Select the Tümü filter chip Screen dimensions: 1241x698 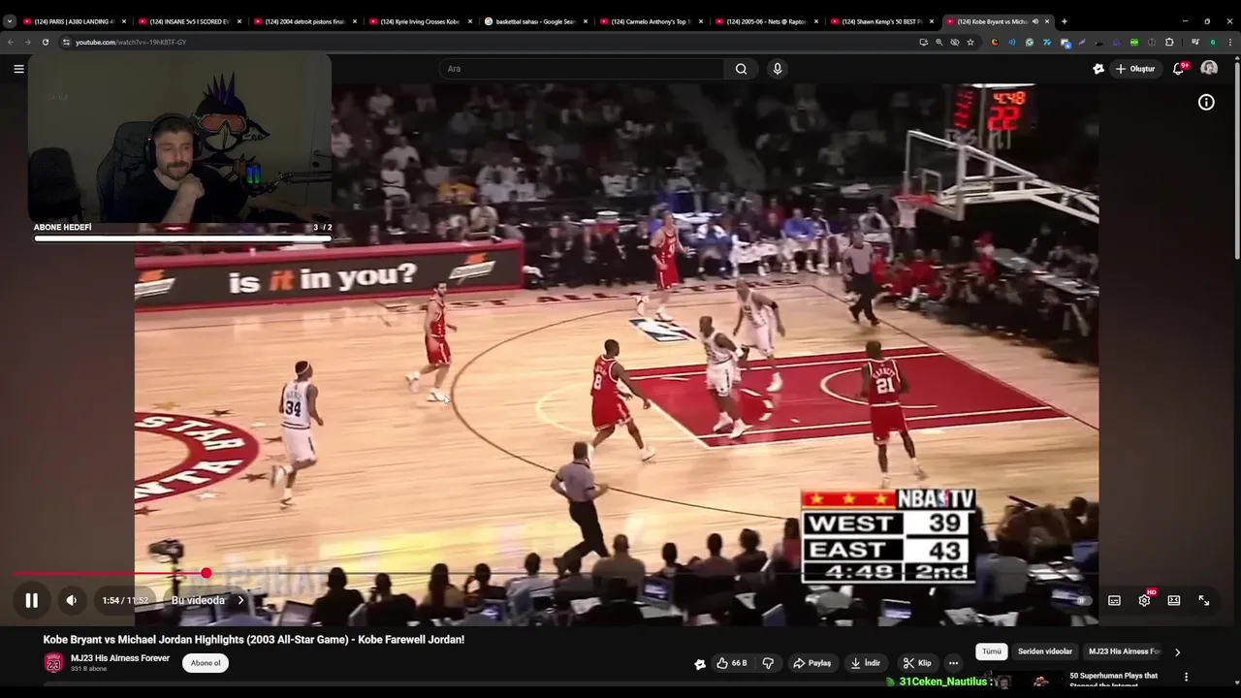pos(991,651)
